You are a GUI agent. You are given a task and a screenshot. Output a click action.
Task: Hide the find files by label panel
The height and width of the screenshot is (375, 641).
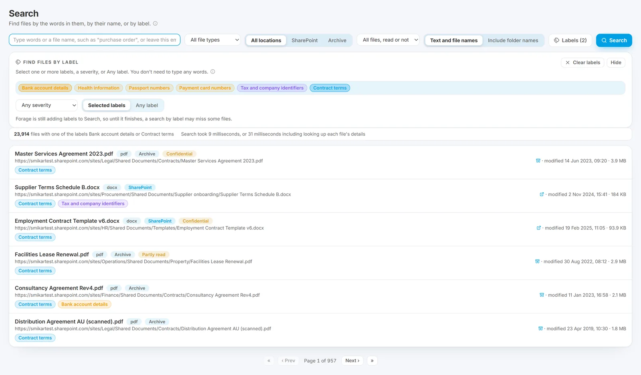click(616, 62)
